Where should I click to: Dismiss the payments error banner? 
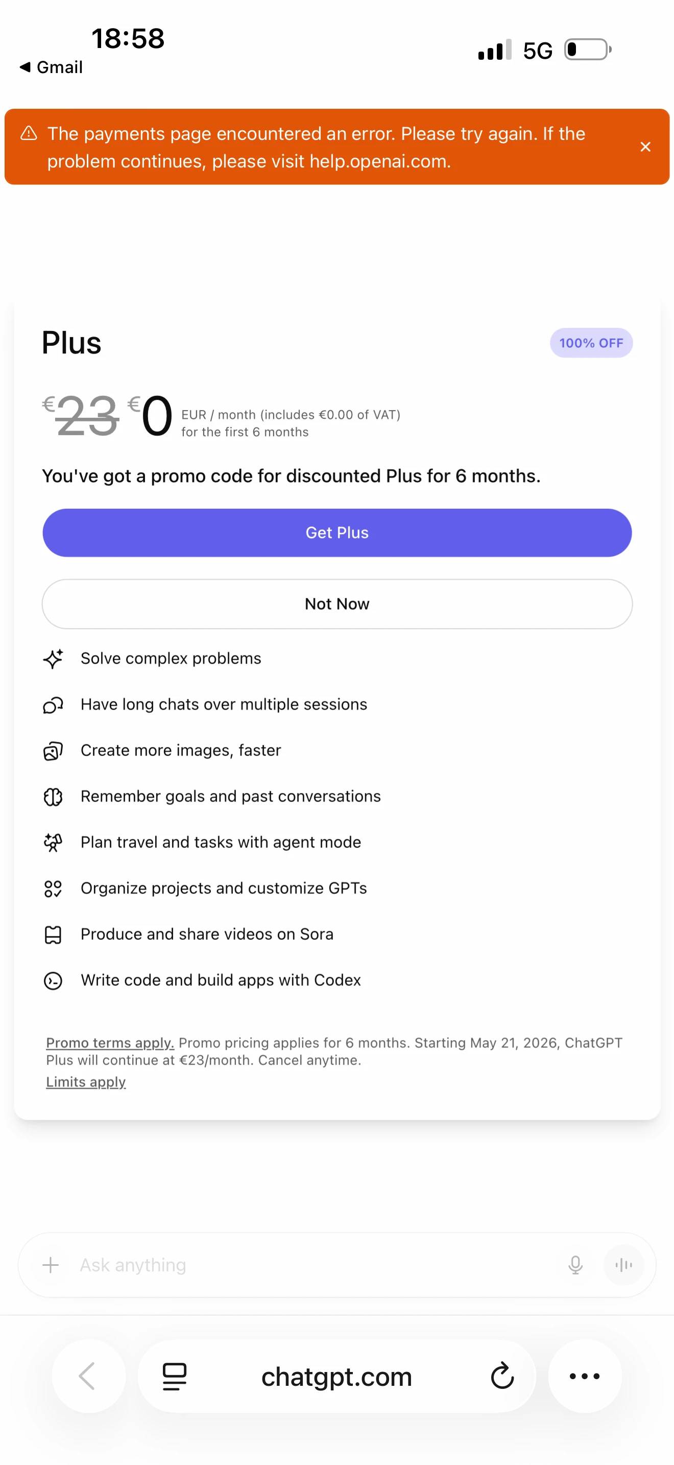pyautogui.click(x=645, y=147)
